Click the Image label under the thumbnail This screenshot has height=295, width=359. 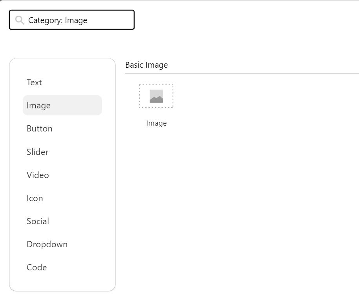point(156,123)
